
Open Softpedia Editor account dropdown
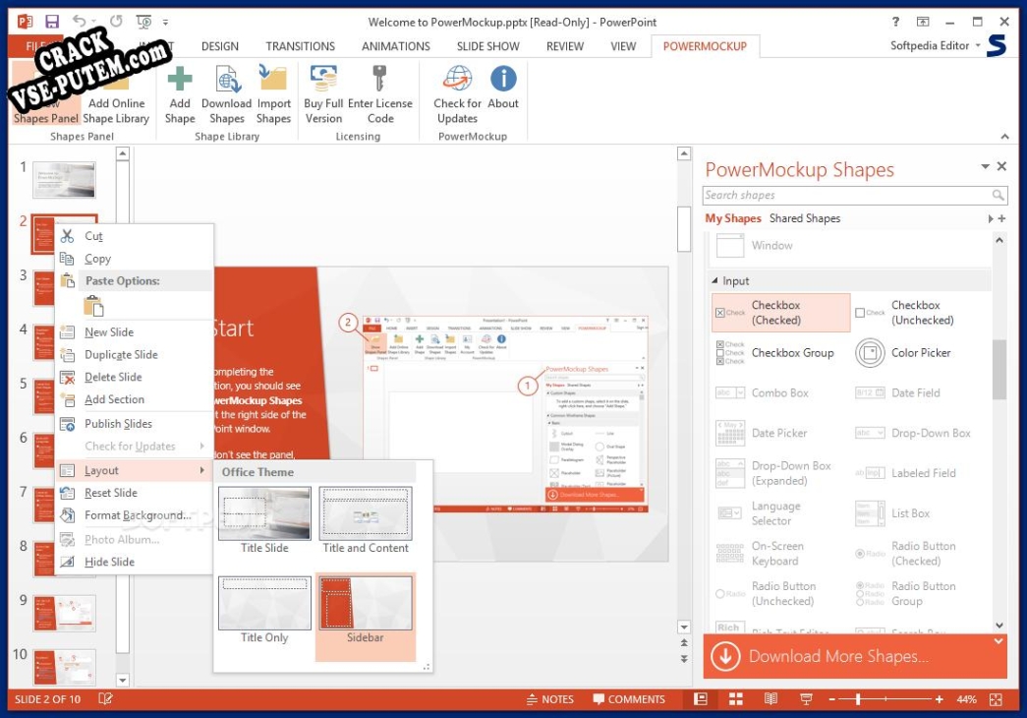coord(978,46)
